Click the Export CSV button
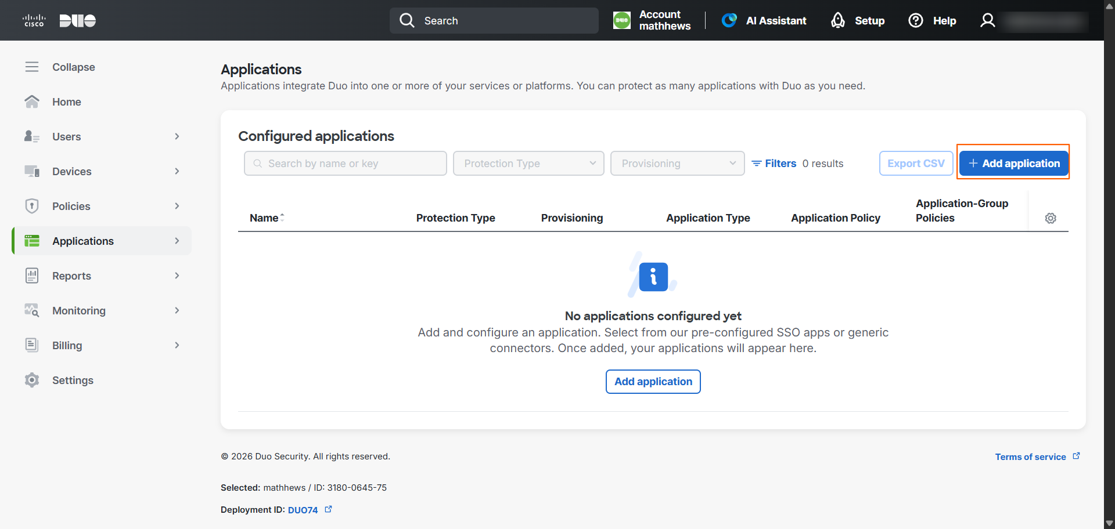 click(x=916, y=164)
